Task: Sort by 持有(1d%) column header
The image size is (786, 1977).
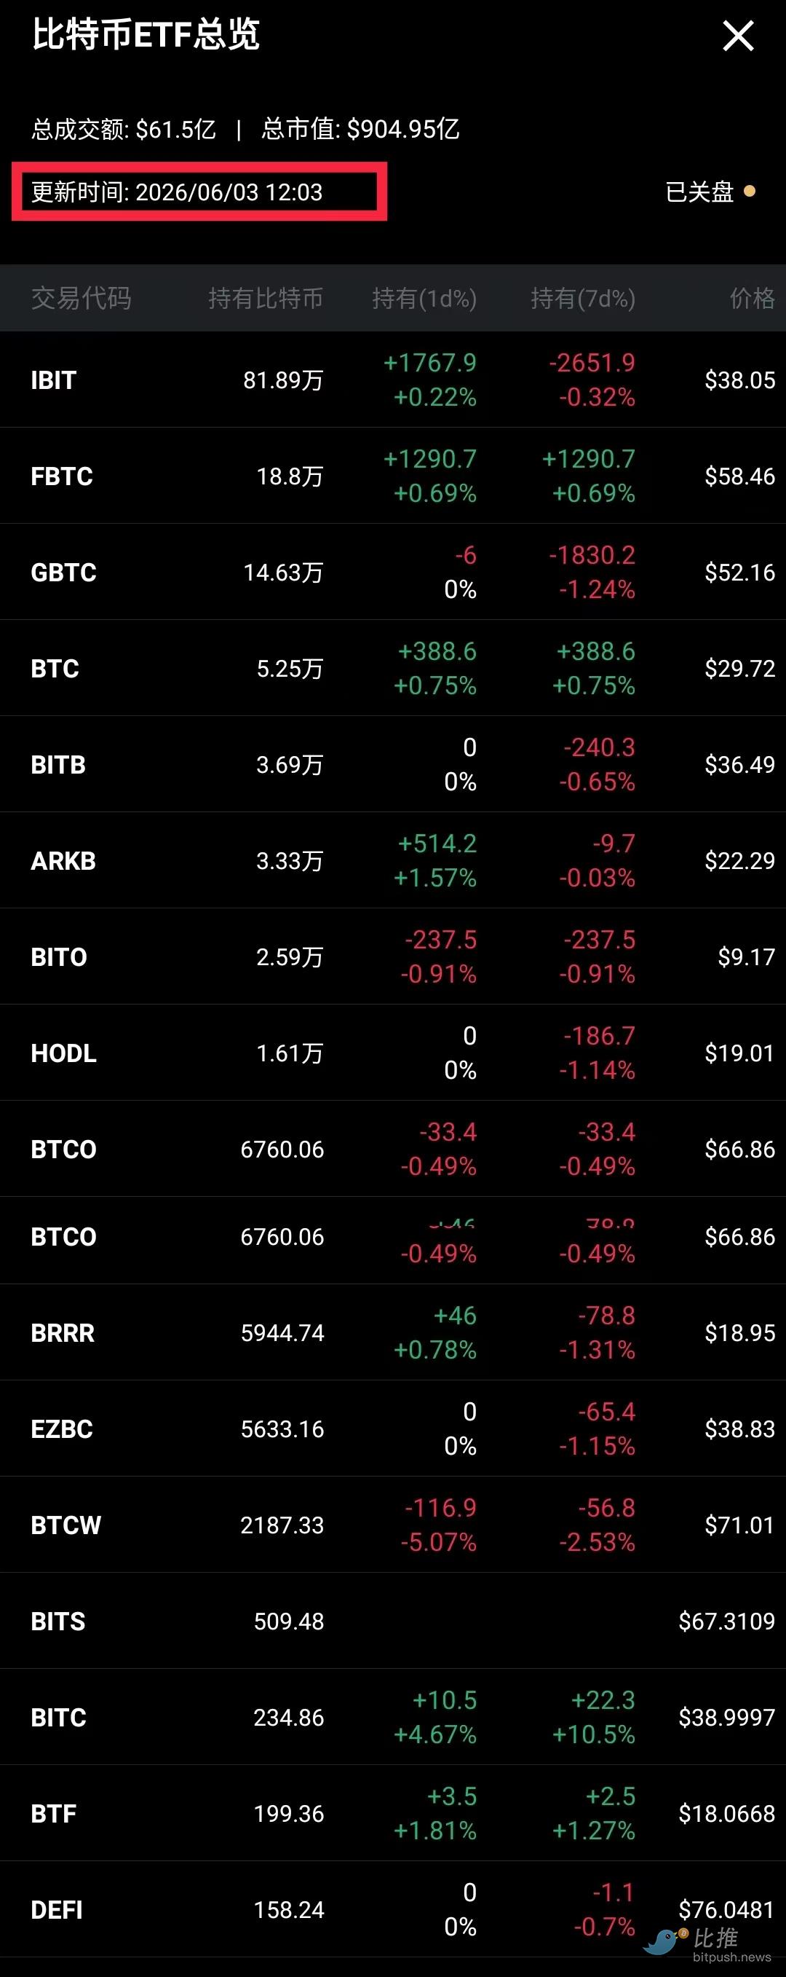Action: coord(424,298)
